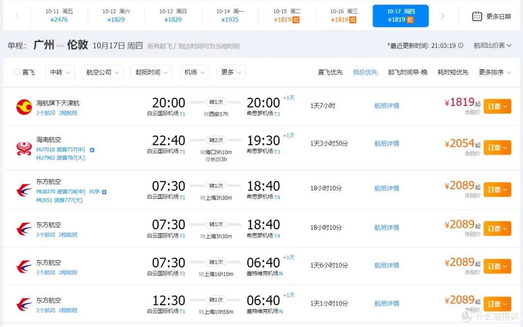Viewport: 523px width, 327px height.
Task: Select the 10-14 周一 ¥1935 date tab
Action: (230, 15)
